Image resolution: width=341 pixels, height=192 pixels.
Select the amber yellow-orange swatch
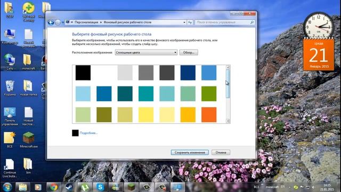(x=188, y=115)
